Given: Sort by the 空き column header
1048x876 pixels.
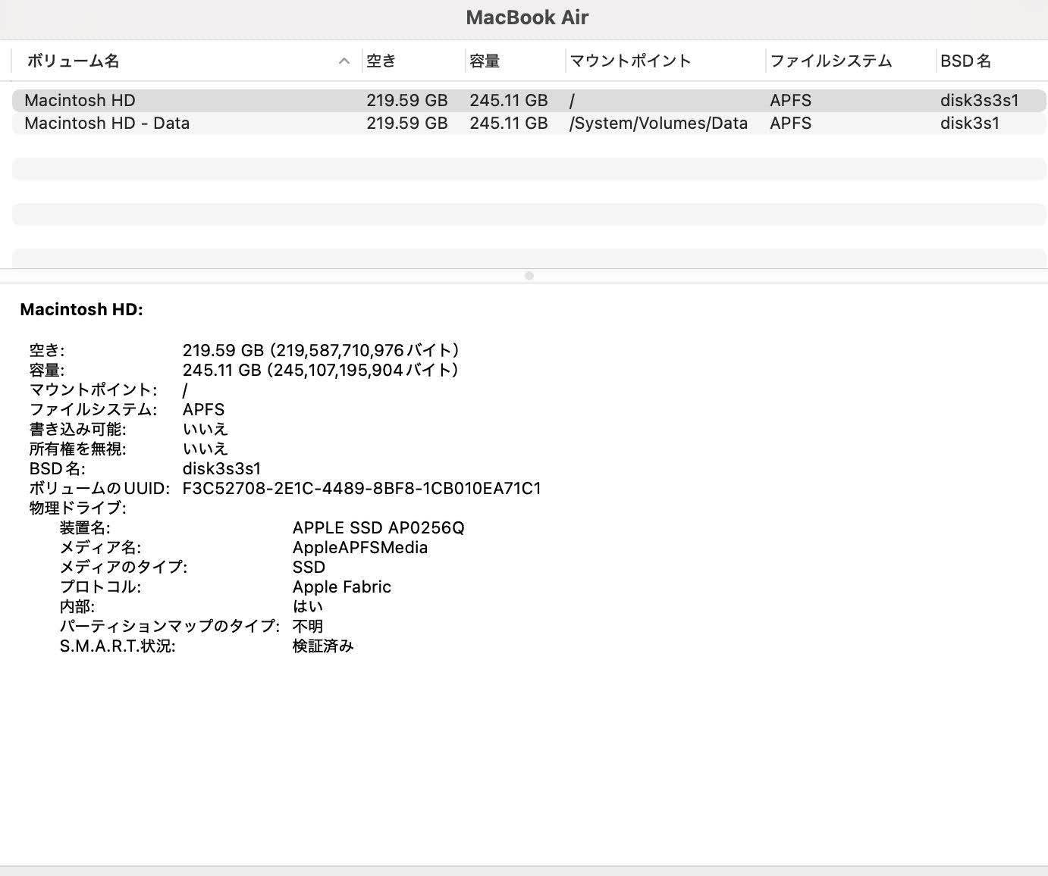Looking at the screenshot, I should [x=379, y=61].
